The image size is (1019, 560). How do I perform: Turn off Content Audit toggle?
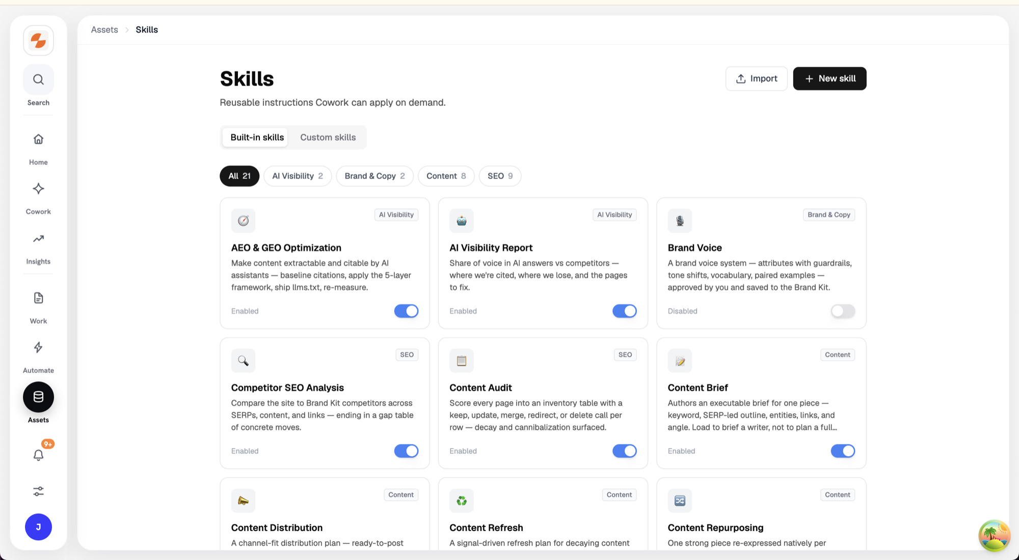point(625,451)
